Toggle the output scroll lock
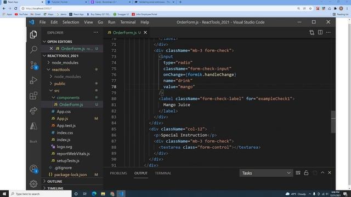The width and height of the screenshot is (351, 197). point(306,173)
